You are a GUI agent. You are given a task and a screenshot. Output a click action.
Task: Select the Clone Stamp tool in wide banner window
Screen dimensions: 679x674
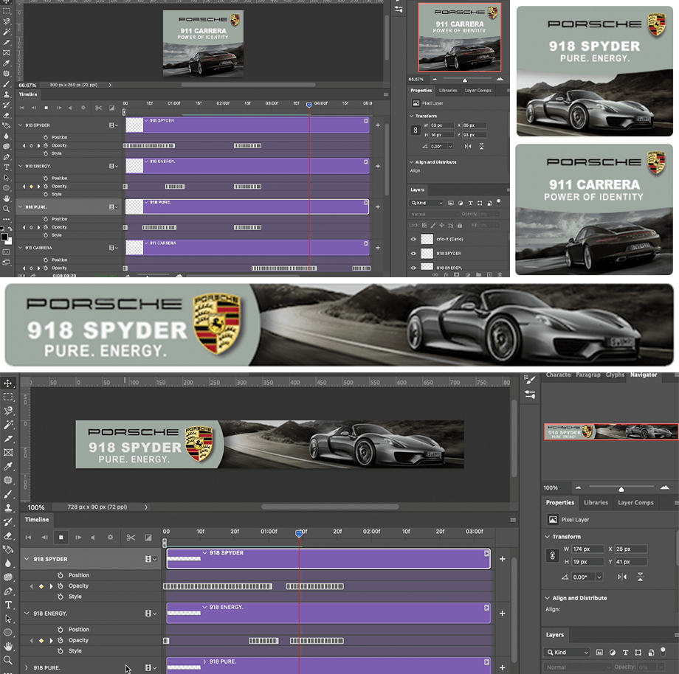coord(8,508)
